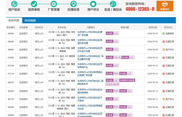Image resolution: width=182 pixels, height=117 pixels.
Task: Open complaint link about 音响控制失灵
Action: 90,82
